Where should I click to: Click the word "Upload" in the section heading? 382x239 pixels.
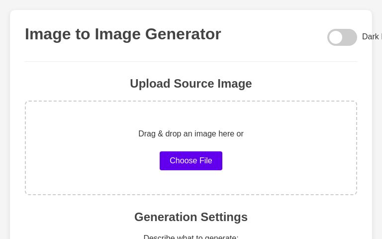coord(150,84)
